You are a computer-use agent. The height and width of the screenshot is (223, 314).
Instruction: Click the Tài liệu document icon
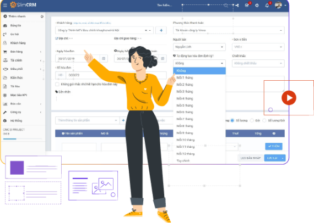(x=5, y=86)
